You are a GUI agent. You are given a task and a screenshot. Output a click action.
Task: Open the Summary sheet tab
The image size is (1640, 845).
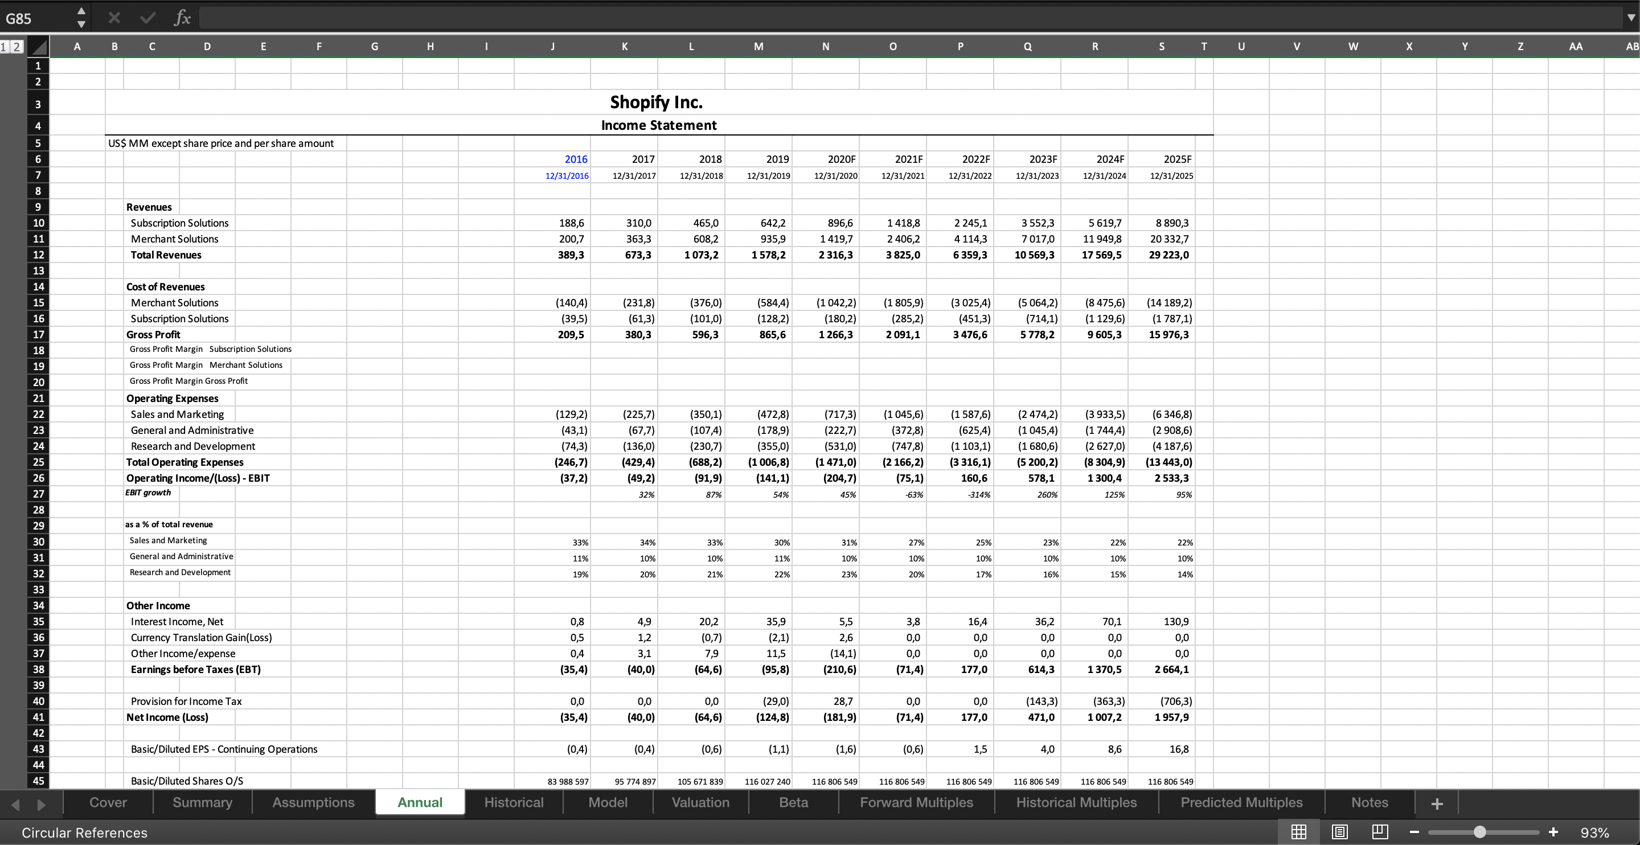[x=203, y=802]
